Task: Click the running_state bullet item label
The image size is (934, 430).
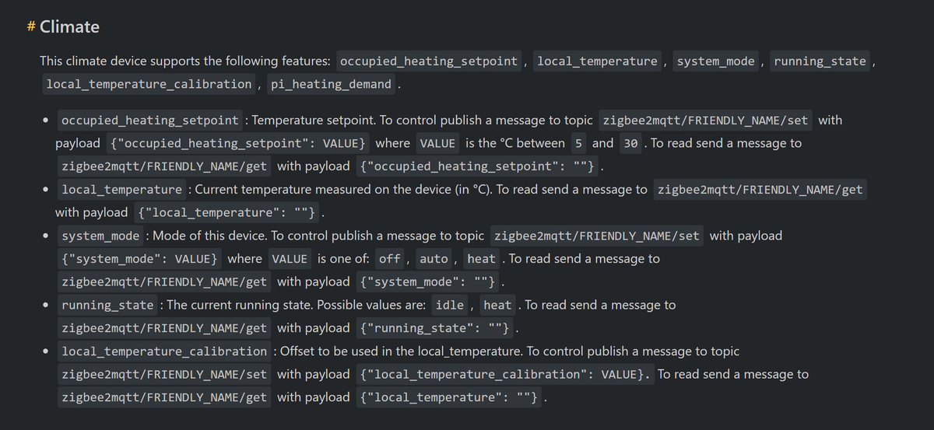Action: point(107,305)
